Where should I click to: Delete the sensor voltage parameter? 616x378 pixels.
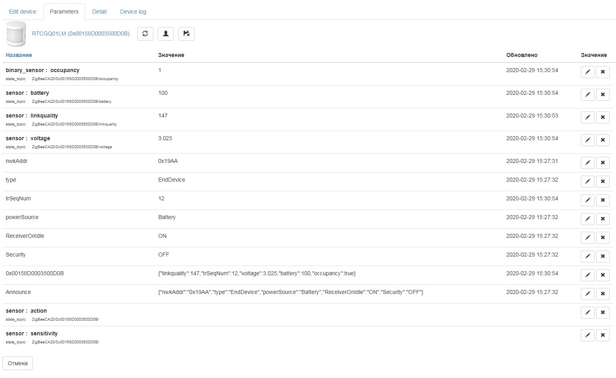point(602,140)
